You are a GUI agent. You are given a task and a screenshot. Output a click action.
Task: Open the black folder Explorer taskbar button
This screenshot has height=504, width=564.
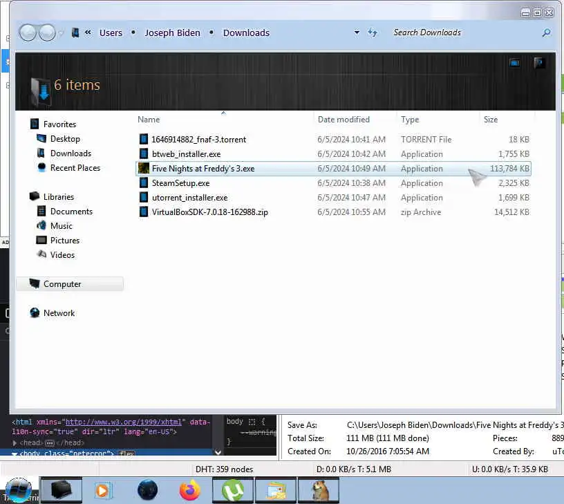[61, 490]
